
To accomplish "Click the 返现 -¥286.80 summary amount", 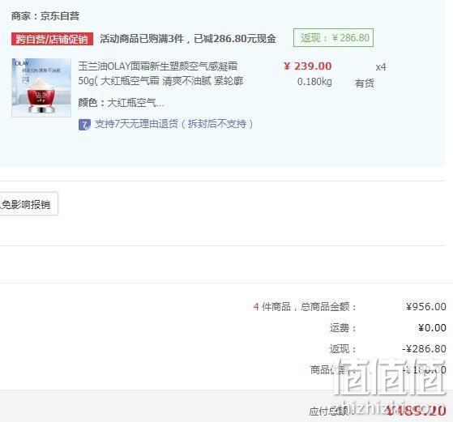I will pos(424,348).
